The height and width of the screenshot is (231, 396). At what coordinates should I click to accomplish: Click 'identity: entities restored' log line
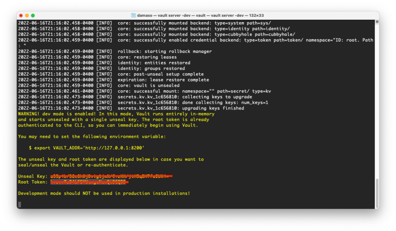click(x=104, y=63)
